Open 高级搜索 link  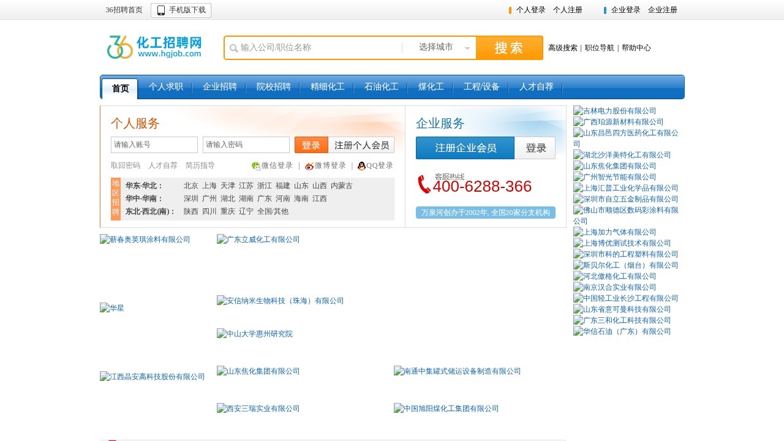563,48
